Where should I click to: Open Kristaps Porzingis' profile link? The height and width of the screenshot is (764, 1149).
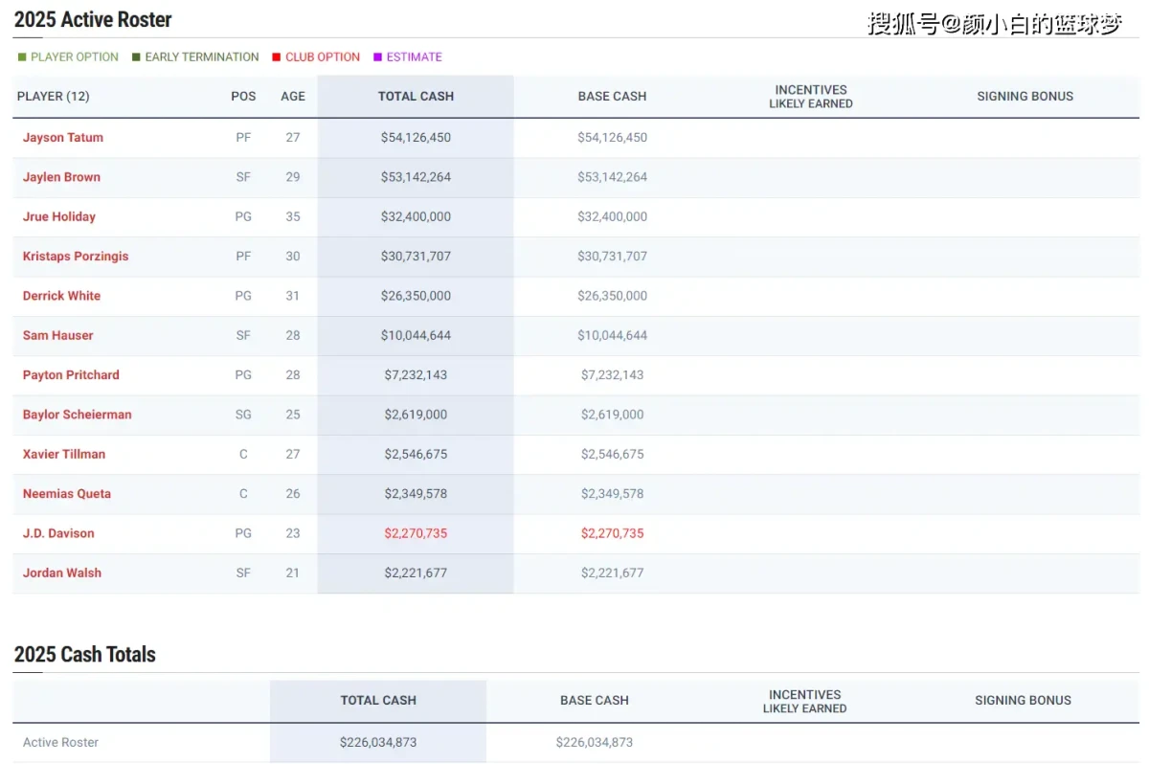76,257
